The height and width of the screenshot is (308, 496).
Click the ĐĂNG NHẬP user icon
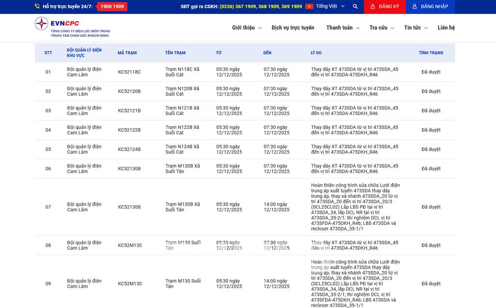(415, 7)
